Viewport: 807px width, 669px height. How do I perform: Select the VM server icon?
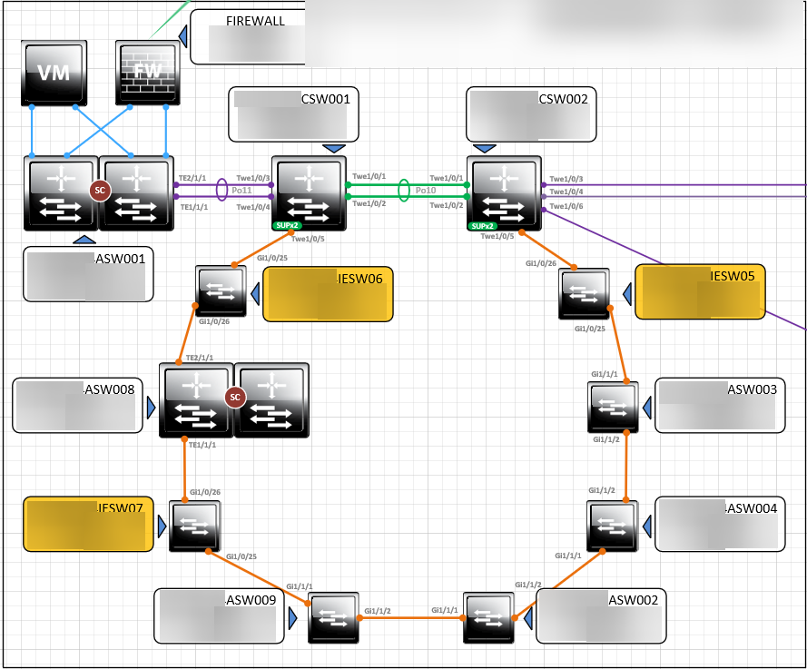pos(54,74)
